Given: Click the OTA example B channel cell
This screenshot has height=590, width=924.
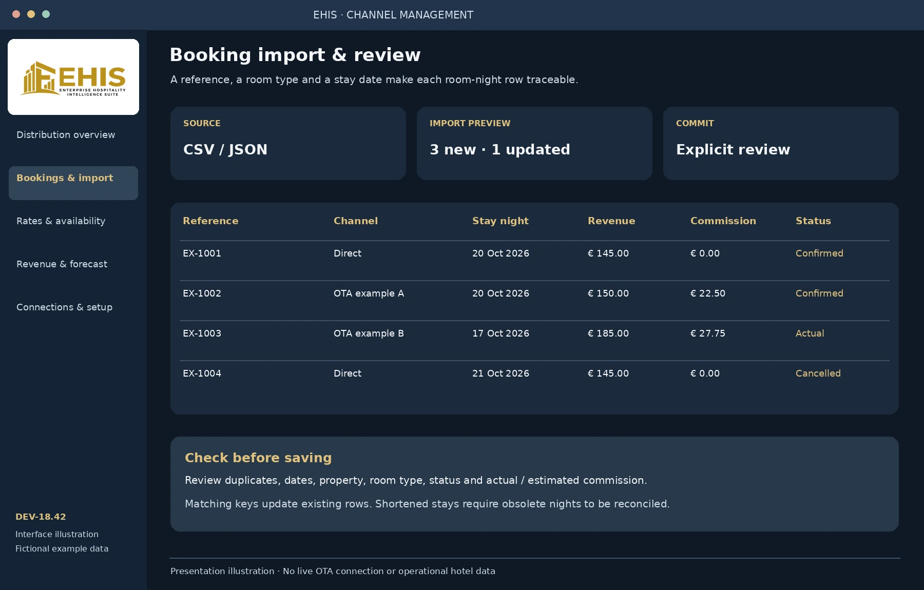Looking at the screenshot, I should tap(369, 333).
